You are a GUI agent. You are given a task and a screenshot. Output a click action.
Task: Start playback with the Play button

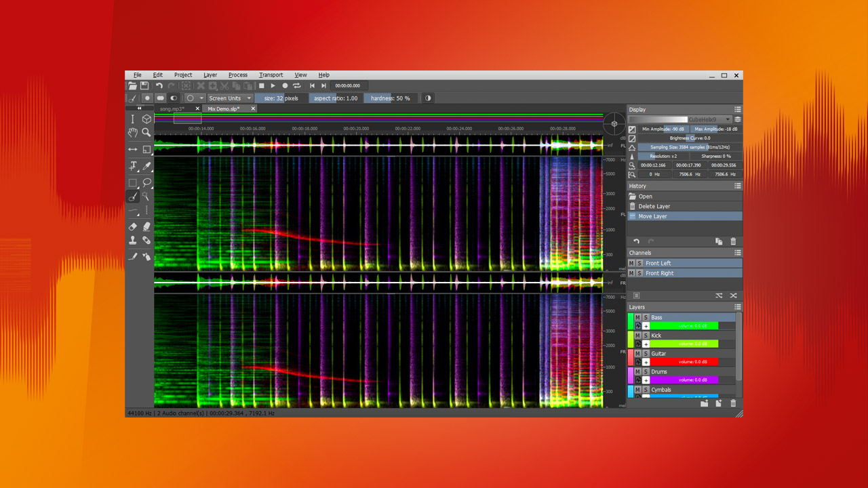[273, 85]
